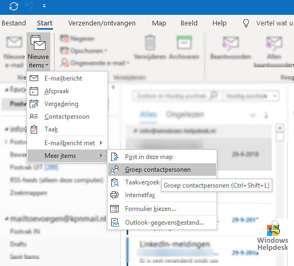Click the calendar icon beside Afspraak
Screen dimensions: 294x266
(34, 91)
